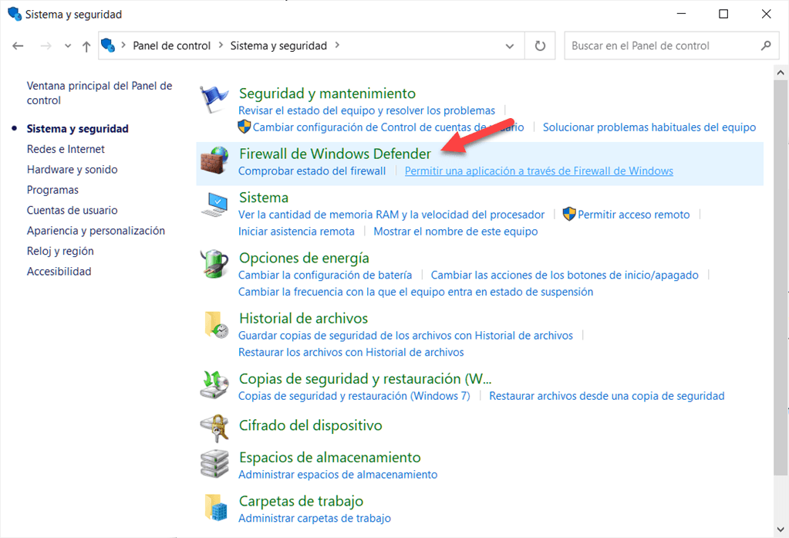
Task: Click Panel de control in the breadcrumb
Action: pos(171,46)
